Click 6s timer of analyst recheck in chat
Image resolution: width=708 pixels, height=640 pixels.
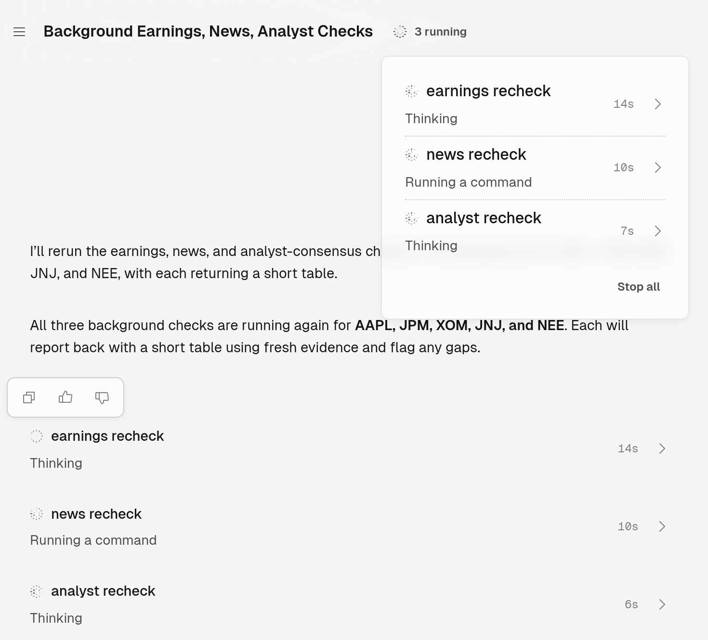(631, 604)
